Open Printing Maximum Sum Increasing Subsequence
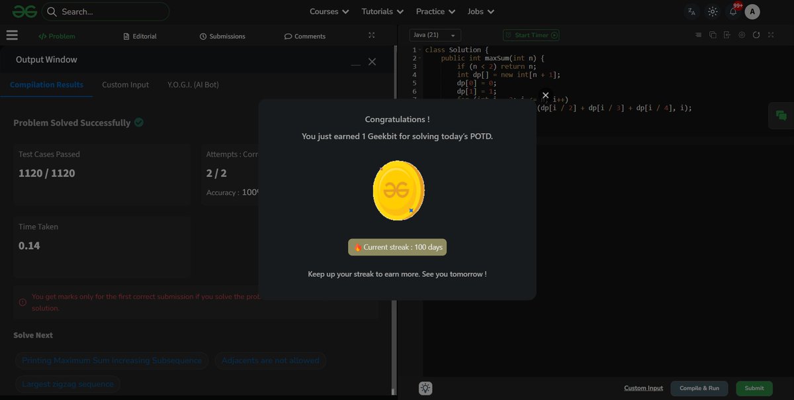794x400 pixels. click(x=112, y=361)
